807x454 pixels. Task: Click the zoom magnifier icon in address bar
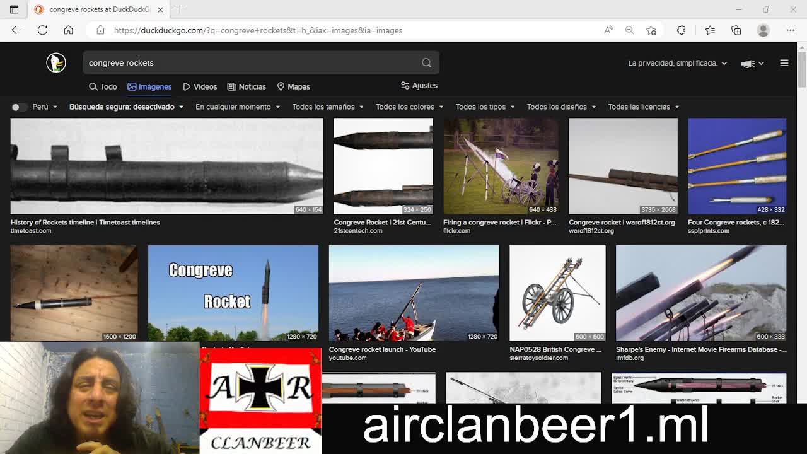pos(629,30)
